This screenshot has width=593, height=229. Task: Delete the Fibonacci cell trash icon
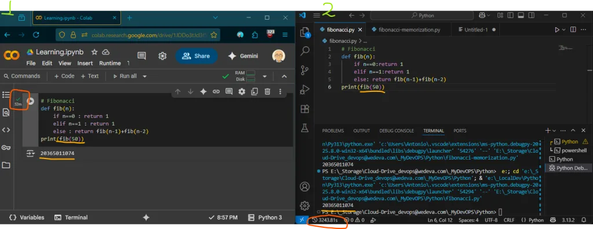click(268, 91)
